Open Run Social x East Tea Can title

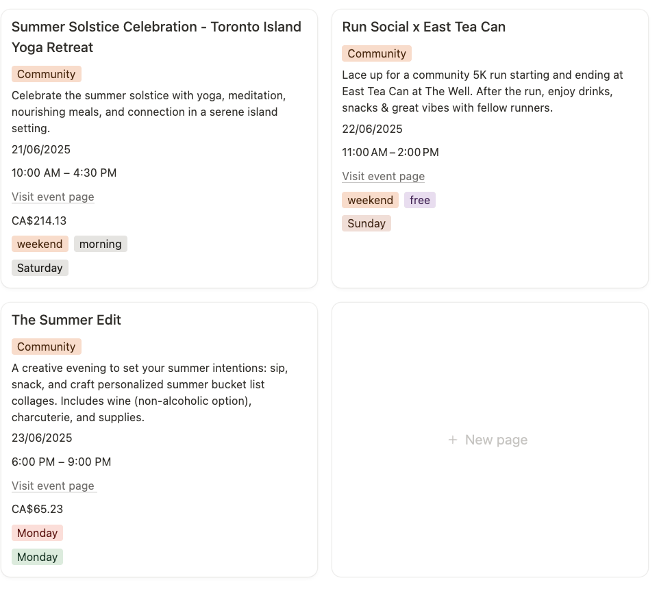(x=423, y=27)
